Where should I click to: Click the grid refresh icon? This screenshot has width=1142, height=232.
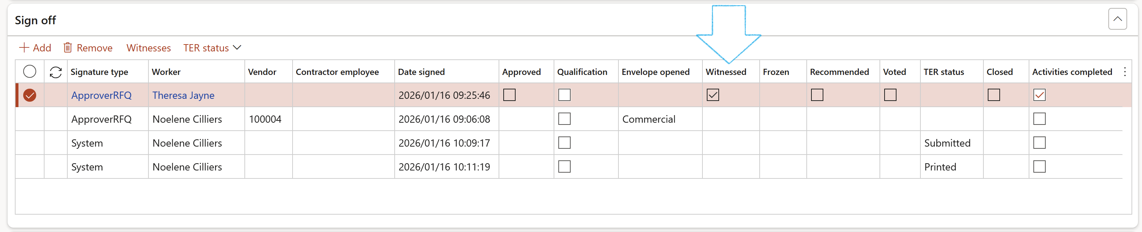click(x=55, y=72)
